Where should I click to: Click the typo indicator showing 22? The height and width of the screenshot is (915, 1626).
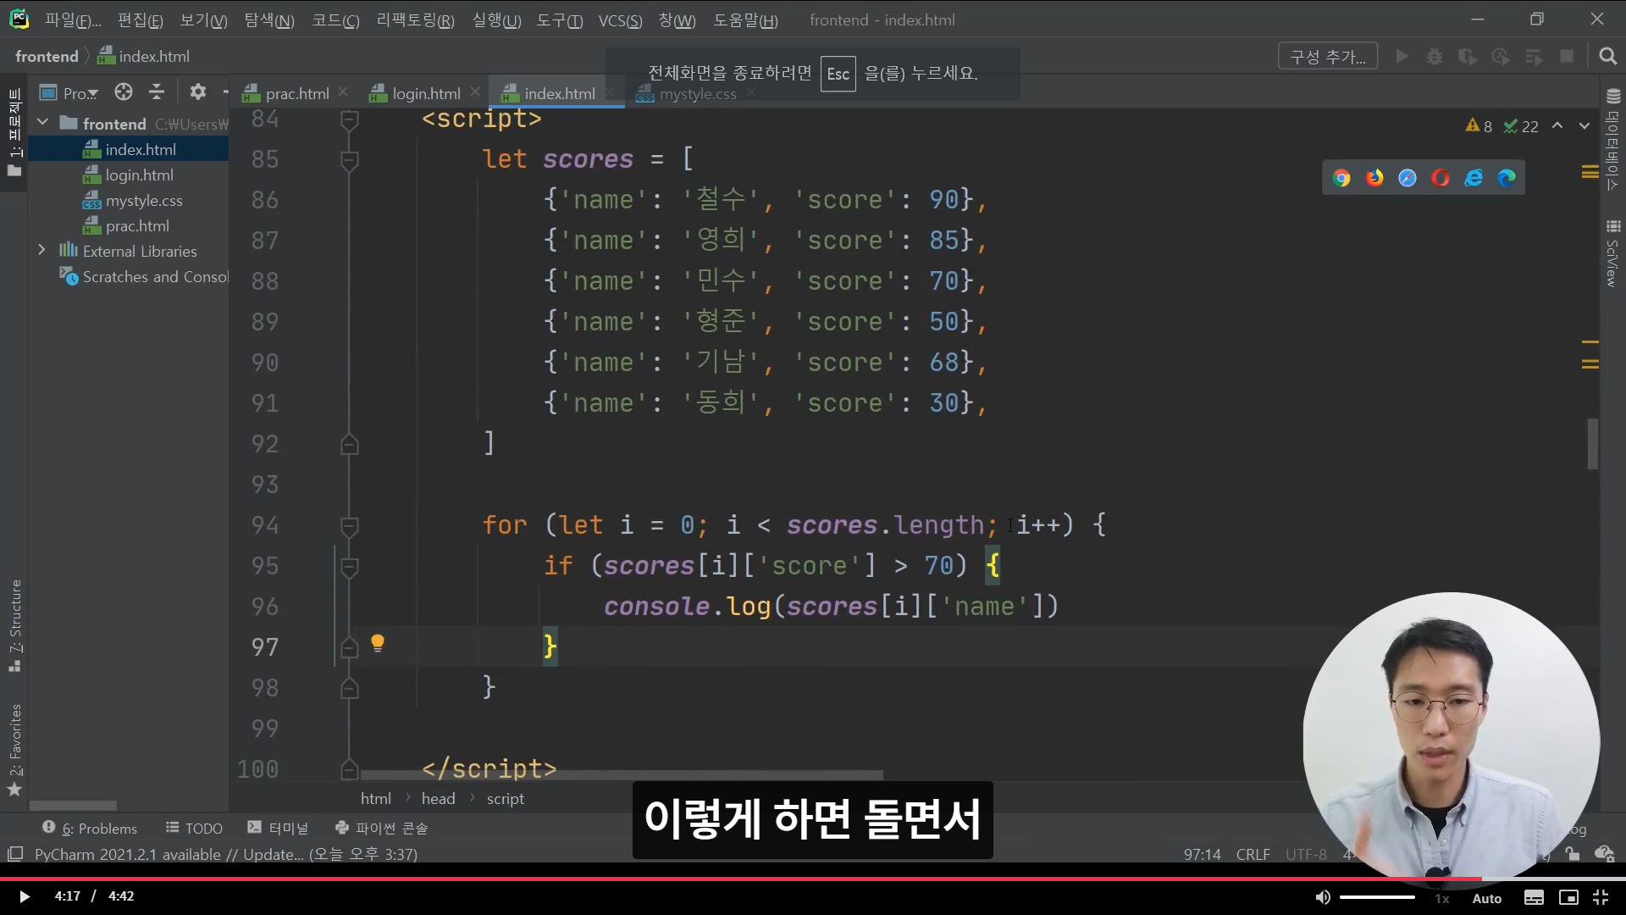coord(1521,126)
